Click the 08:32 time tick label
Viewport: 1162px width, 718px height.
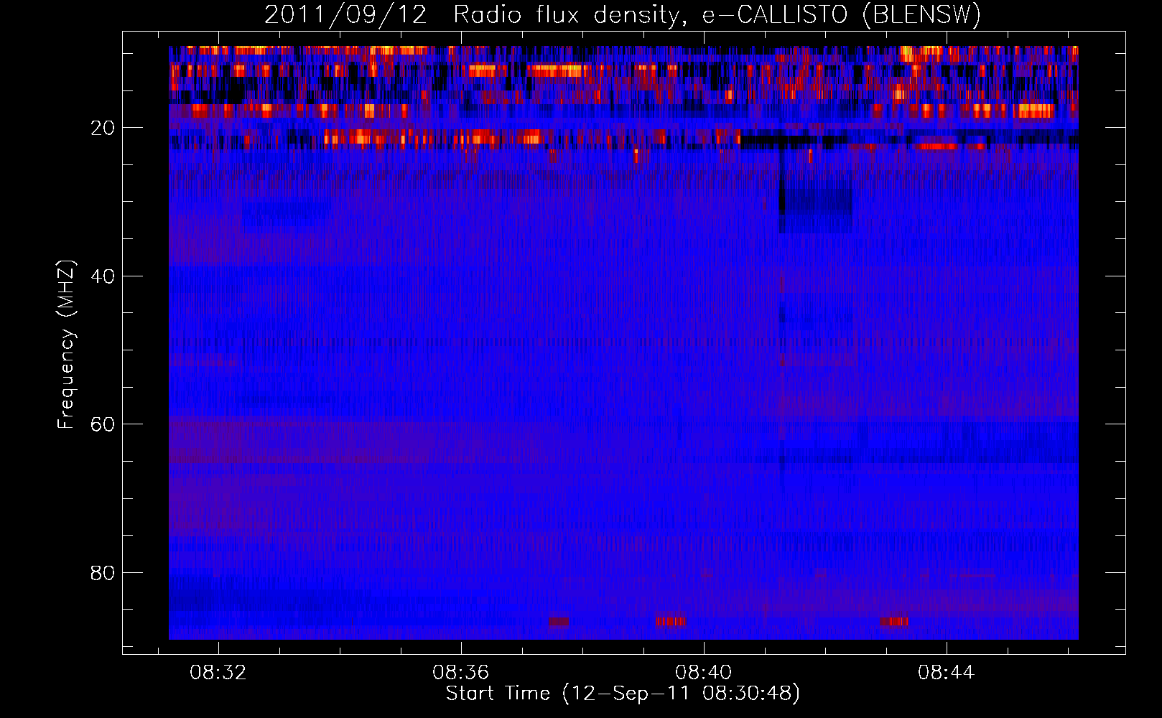coord(218,673)
